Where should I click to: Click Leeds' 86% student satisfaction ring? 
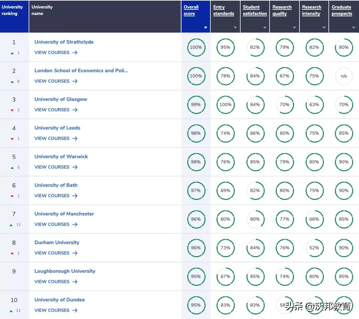[255, 133]
